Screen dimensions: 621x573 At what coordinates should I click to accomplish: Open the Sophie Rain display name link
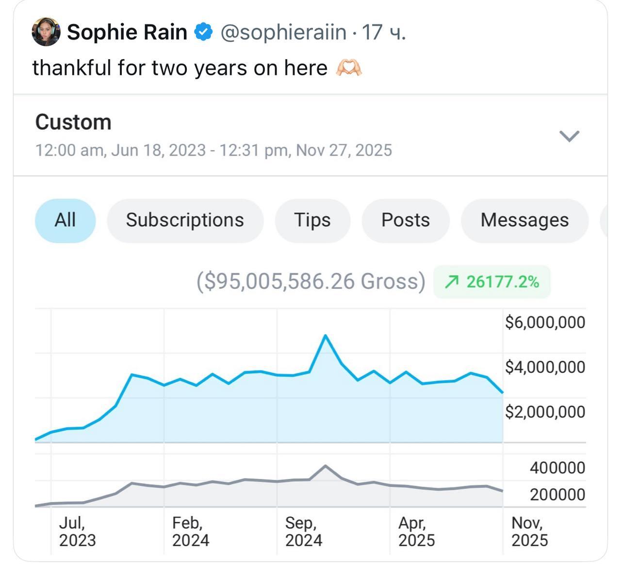(x=127, y=32)
